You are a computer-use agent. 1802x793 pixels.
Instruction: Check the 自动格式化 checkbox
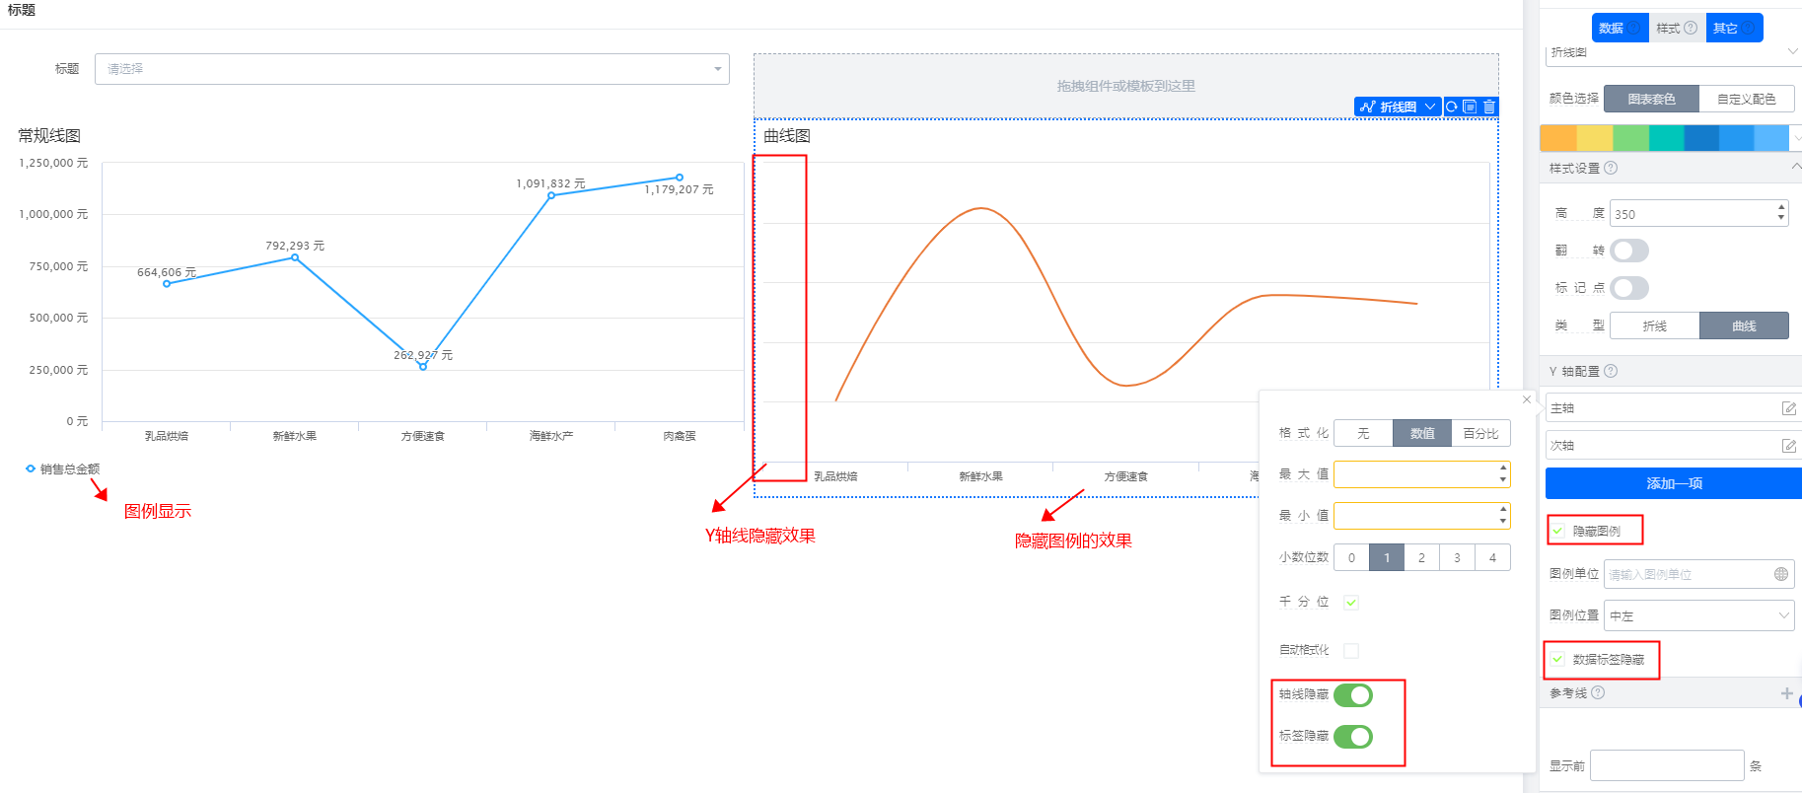pos(1351,651)
